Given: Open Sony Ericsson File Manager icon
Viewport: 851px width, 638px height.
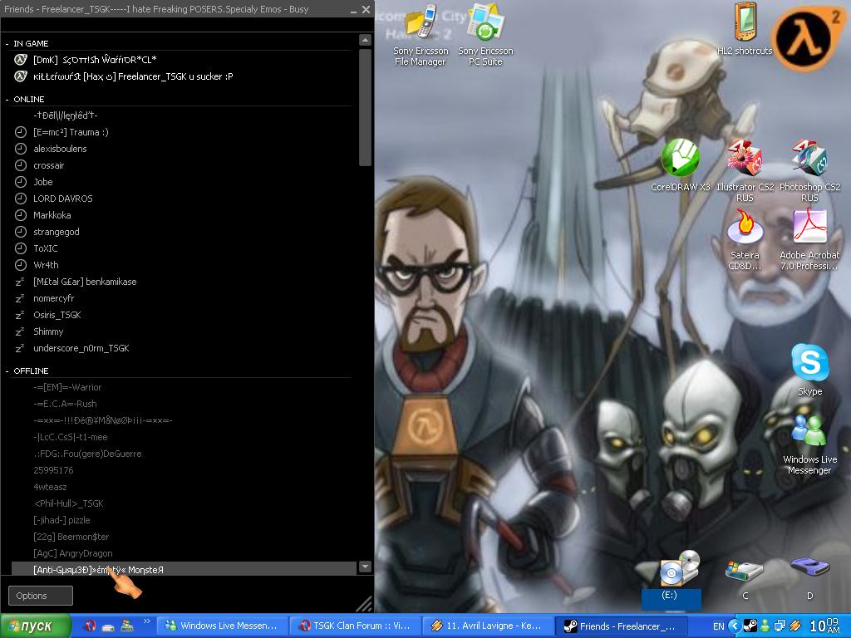Looking at the screenshot, I should pos(421,25).
